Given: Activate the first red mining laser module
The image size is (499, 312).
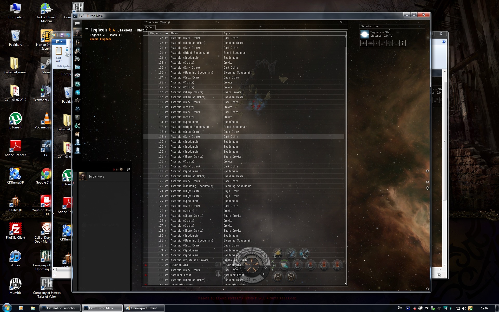Looking at the screenshot, I should [x=298, y=265].
